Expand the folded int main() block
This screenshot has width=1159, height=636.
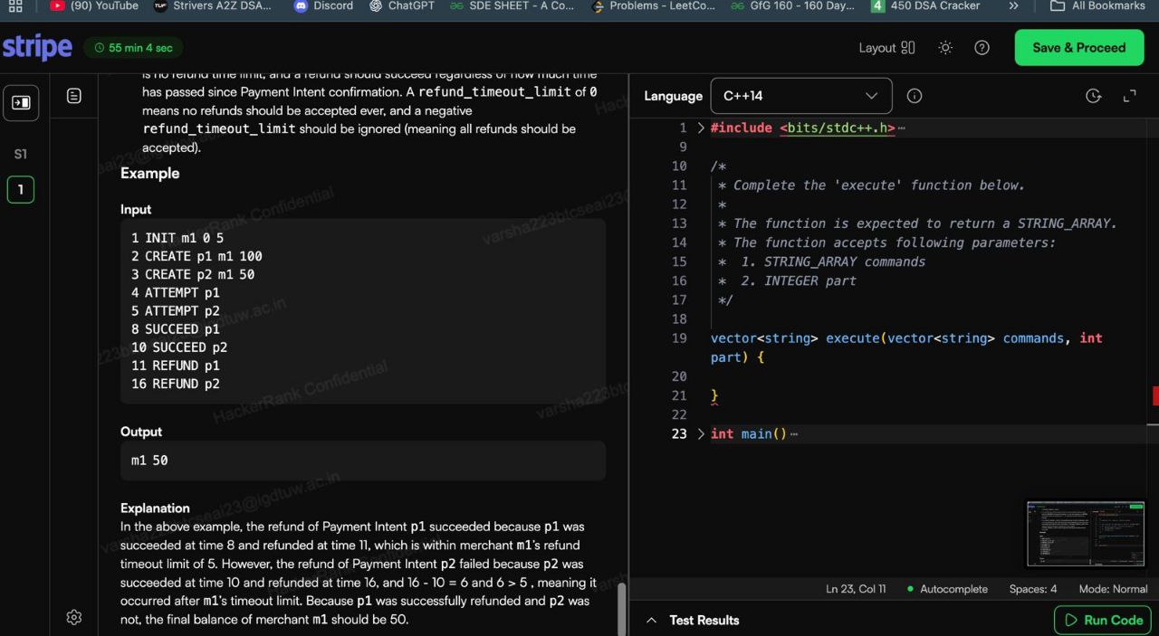point(700,434)
